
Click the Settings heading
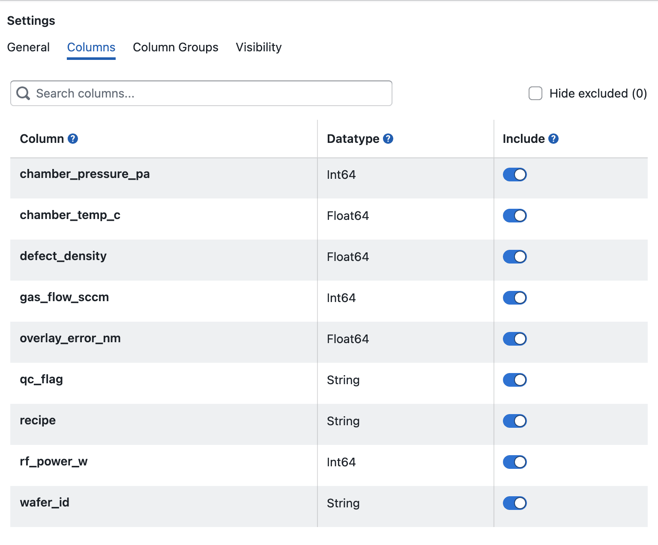pos(31,21)
